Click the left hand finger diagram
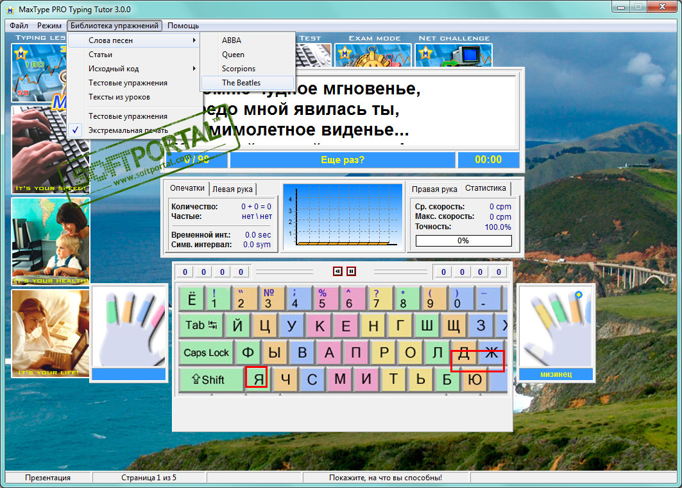 [x=129, y=326]
